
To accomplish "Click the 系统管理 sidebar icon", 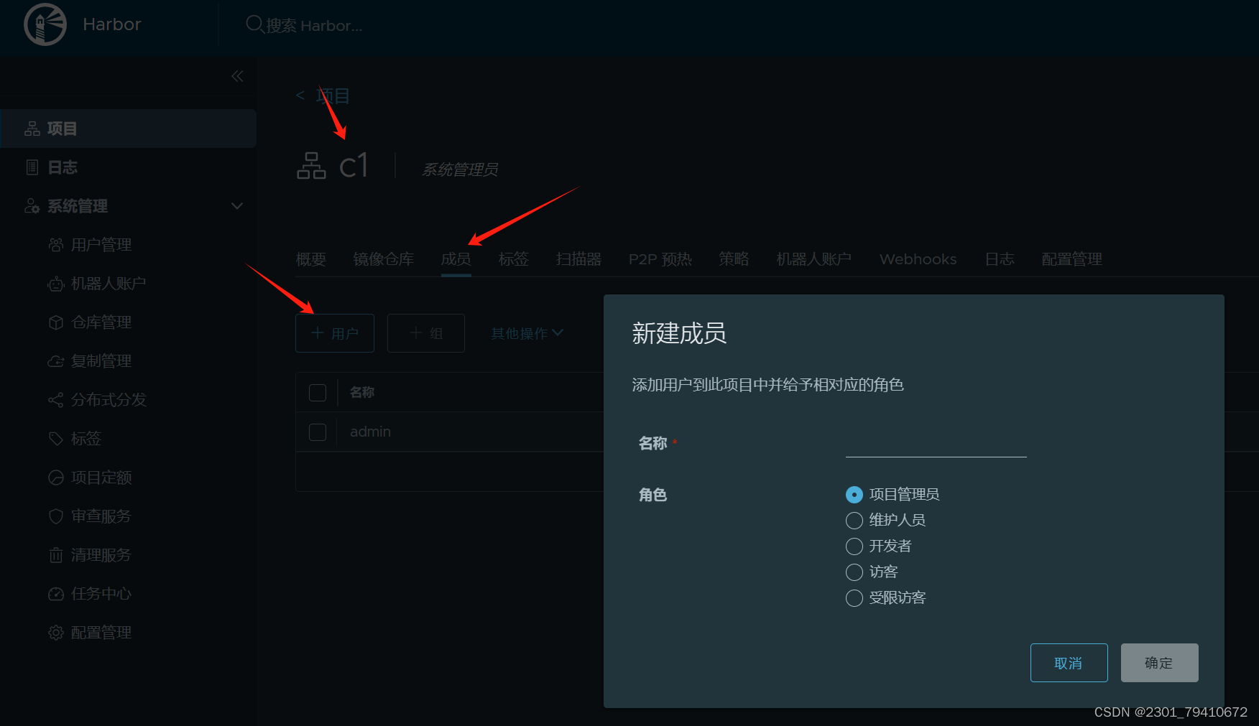I will [x=32, y=206].
